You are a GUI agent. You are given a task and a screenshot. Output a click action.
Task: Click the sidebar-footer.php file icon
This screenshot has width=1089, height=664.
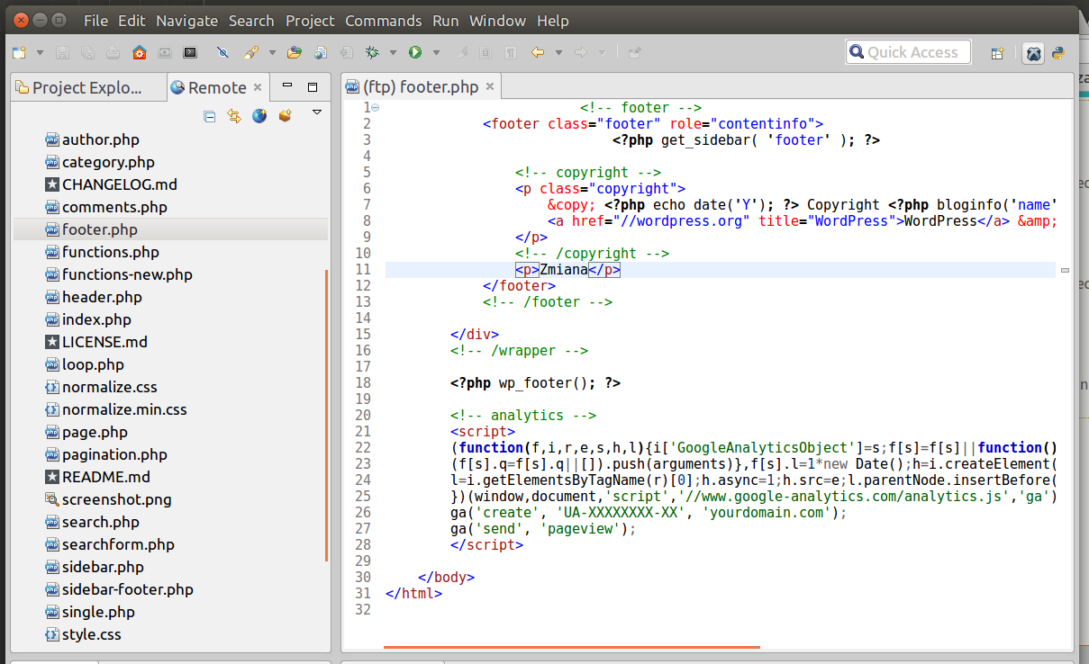click(x=52, y=589)
